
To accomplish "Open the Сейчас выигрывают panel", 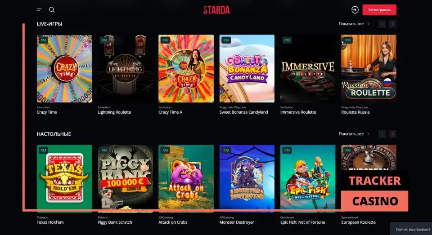I will click(x=412, y=229).
